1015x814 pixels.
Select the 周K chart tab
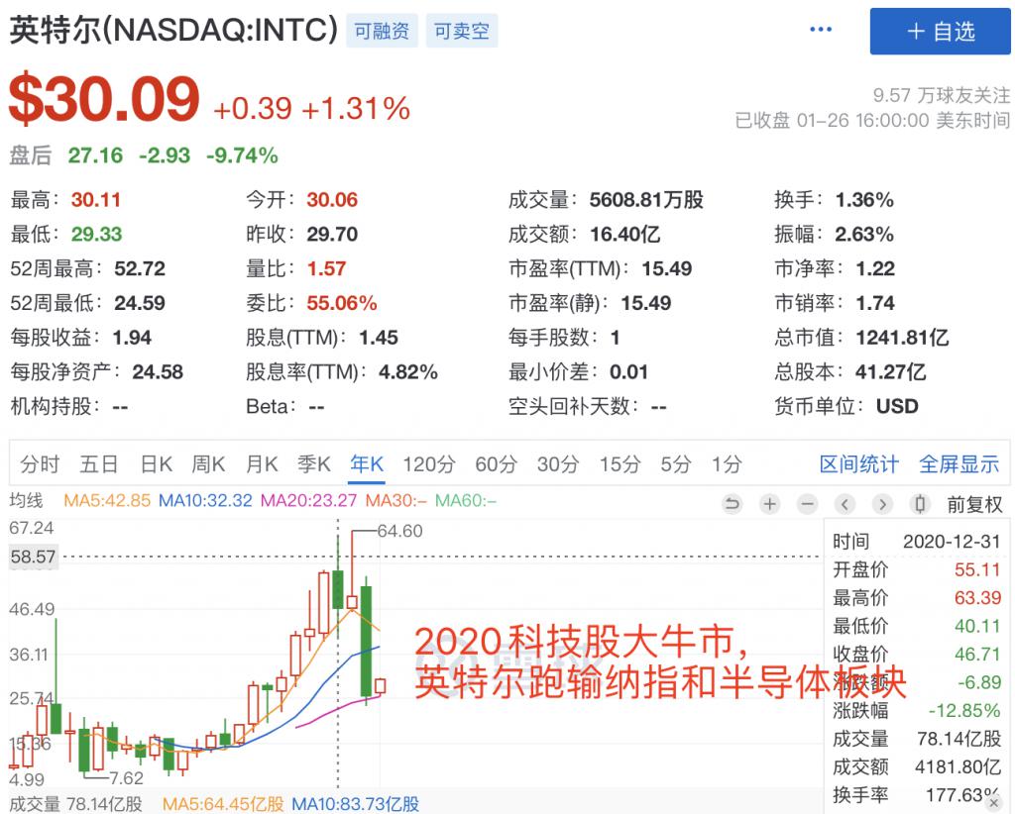tap(208, 464)
